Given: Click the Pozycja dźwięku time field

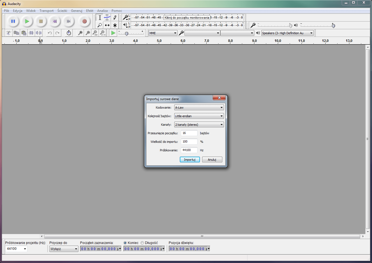Looking at the screenshot, I should click(x=189, y=249).
